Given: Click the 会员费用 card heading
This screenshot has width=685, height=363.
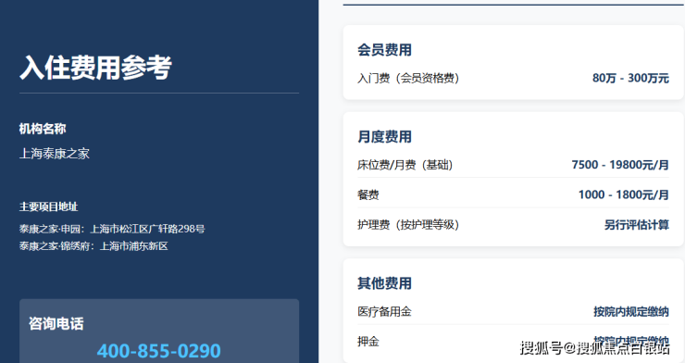Looking at the screenshot, I should pos(384,50).
